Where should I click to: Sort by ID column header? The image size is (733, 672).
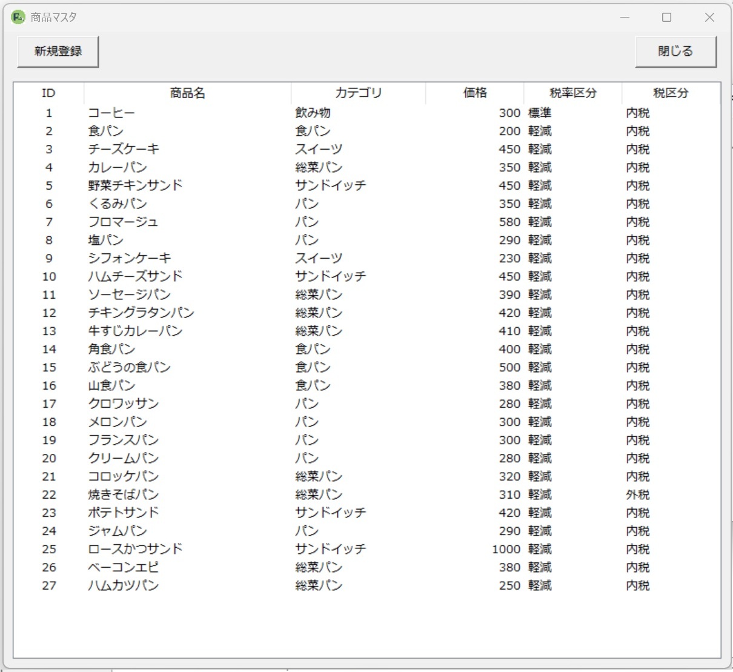[x=48, y=93]
